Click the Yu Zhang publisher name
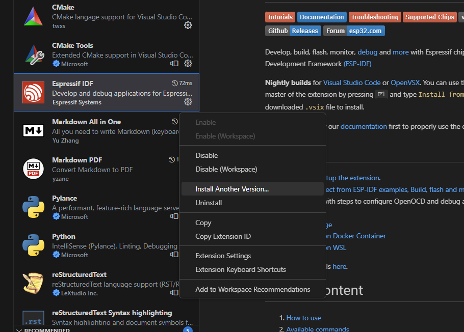 point(65,141)
